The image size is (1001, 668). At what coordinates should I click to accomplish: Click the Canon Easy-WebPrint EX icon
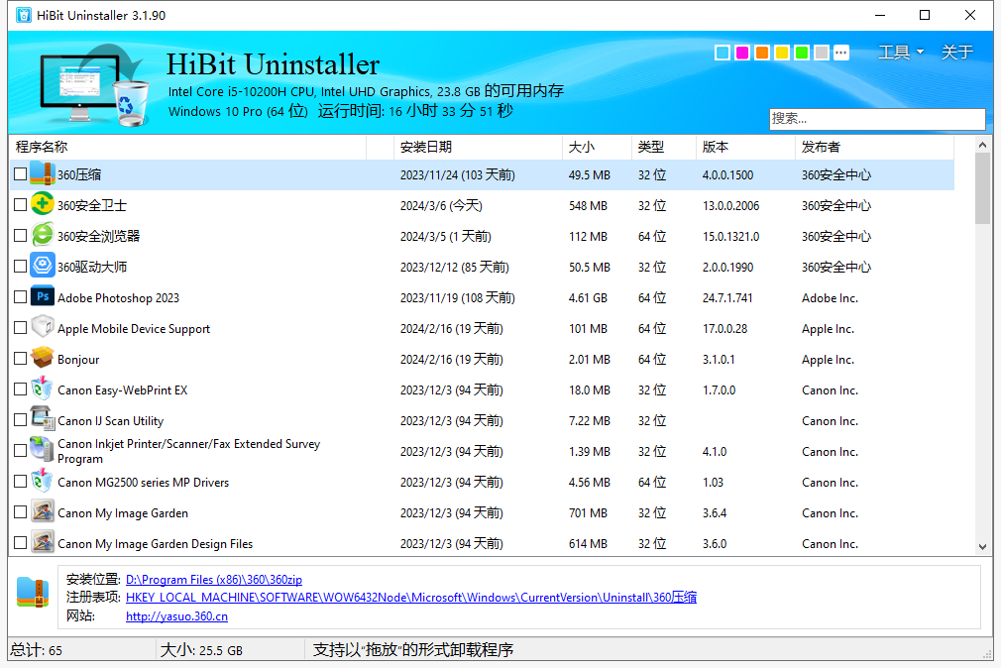click(43, 389)
